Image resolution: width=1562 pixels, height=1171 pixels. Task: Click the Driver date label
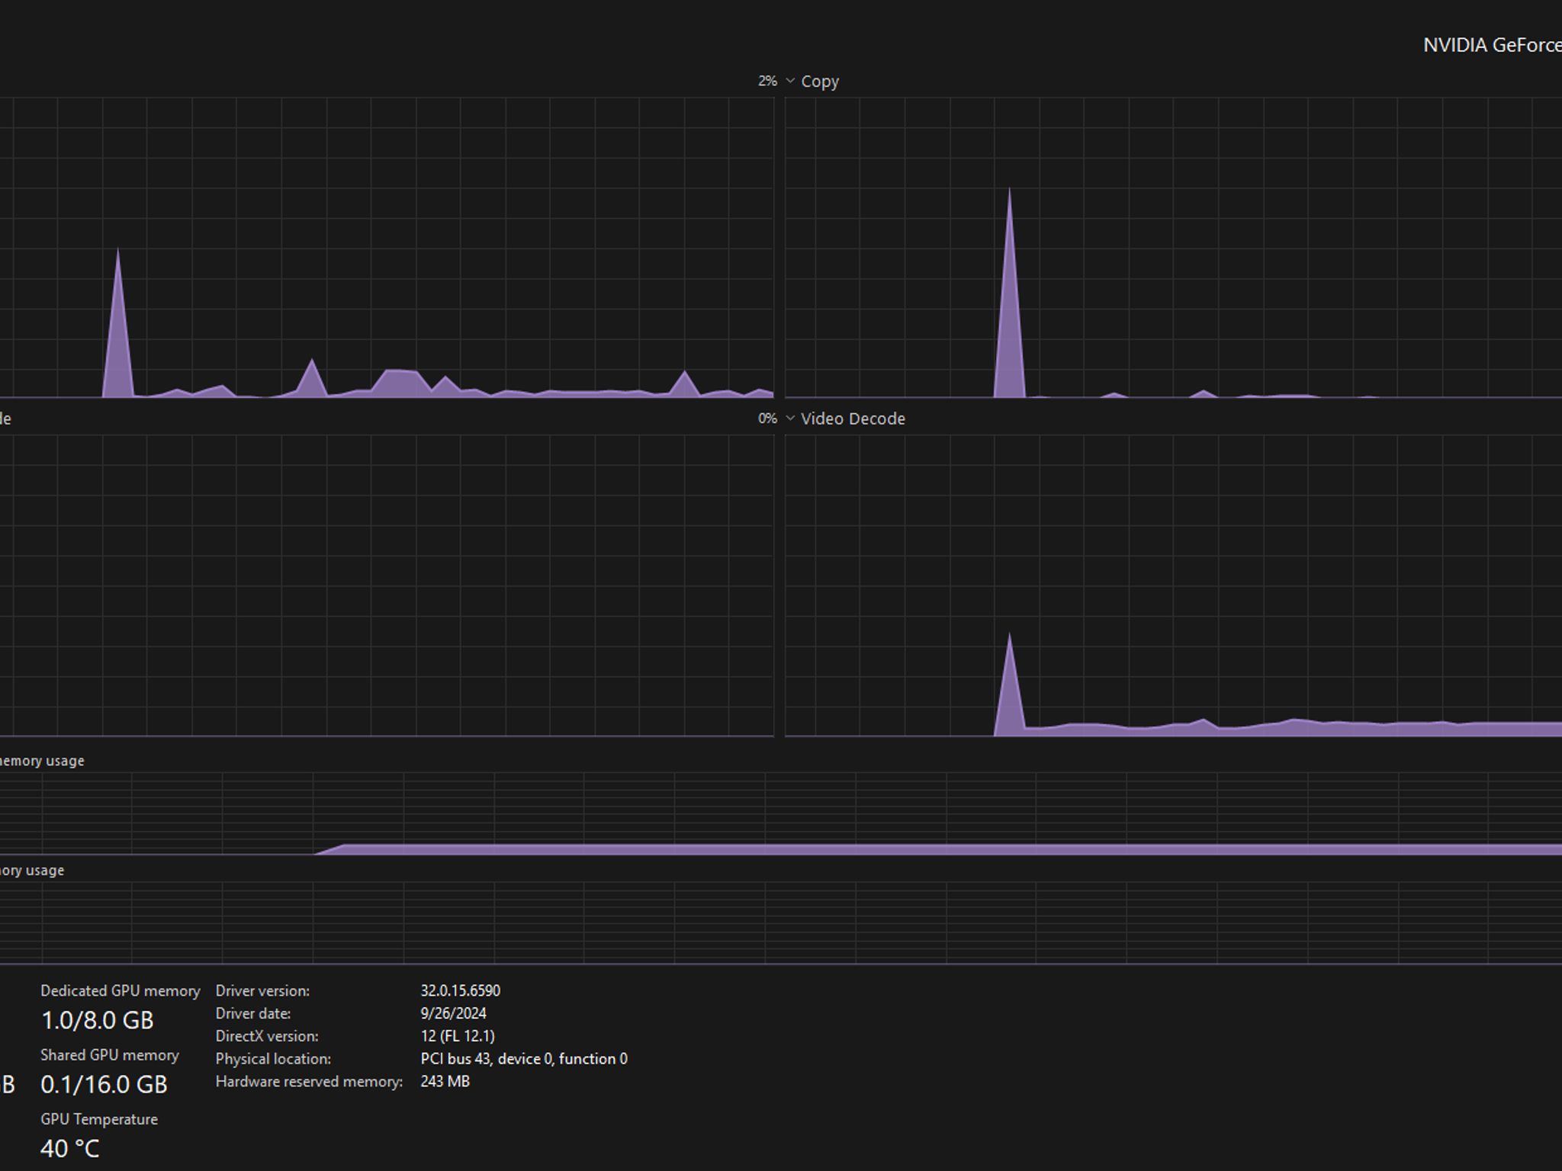pos(253,1013)
